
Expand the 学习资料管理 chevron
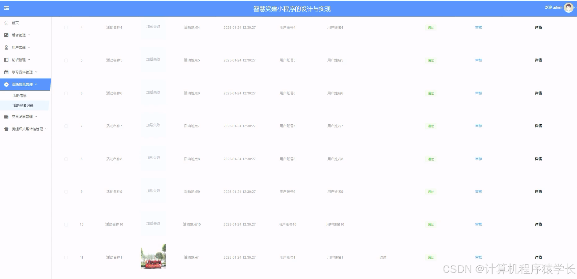[36, 72]
